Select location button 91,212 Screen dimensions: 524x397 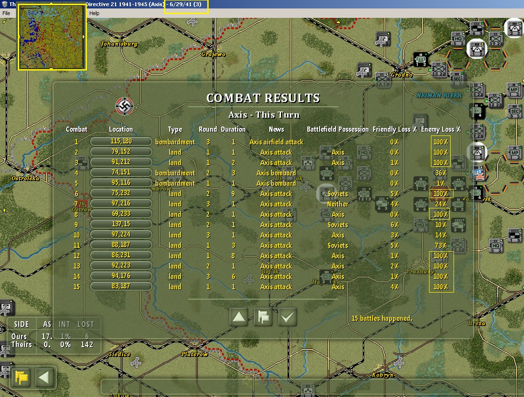pos(121,162)
